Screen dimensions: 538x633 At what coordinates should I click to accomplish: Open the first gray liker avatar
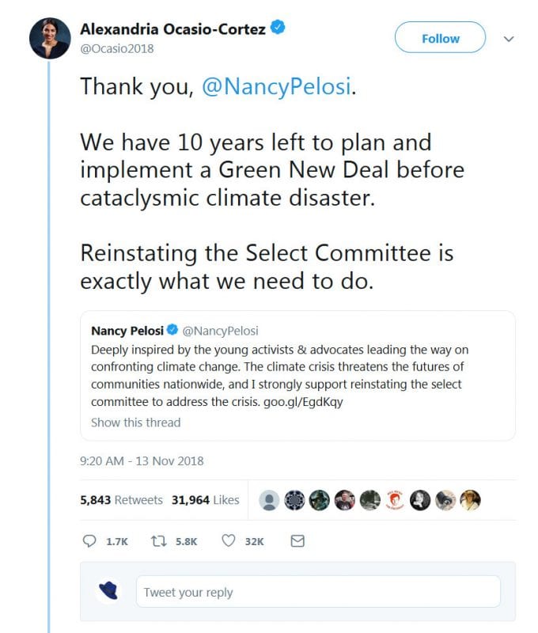pos(270,500)
